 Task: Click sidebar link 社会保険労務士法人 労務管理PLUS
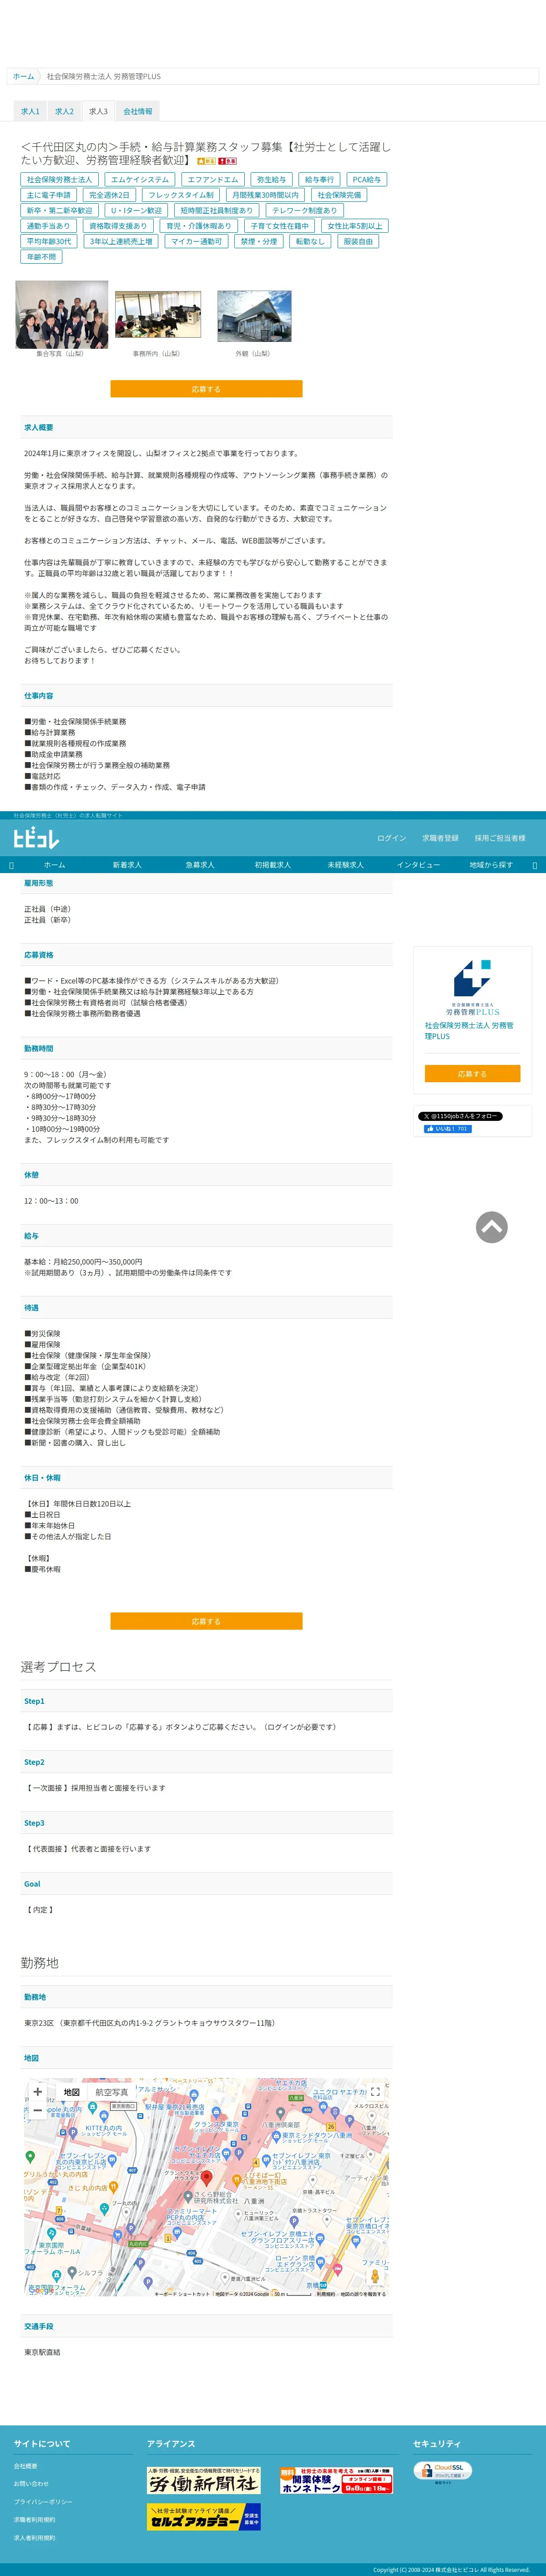469,1030
